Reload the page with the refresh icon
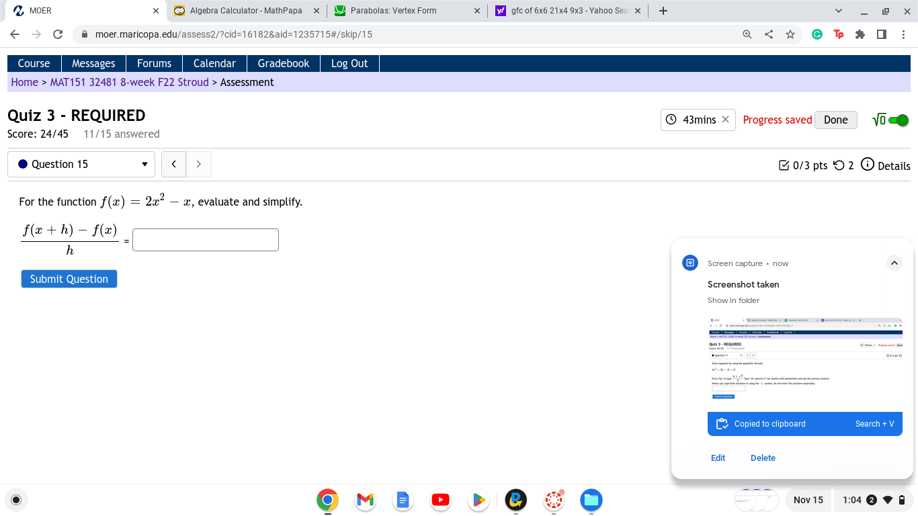Screen dimensions: 918x516 (x=58, y=34)
